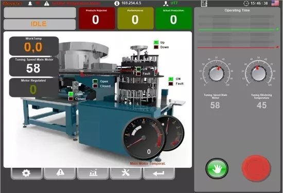283x193 pixels.
Task: Click the Closed indicator beside the hopper
Action: tap(95, 86)
